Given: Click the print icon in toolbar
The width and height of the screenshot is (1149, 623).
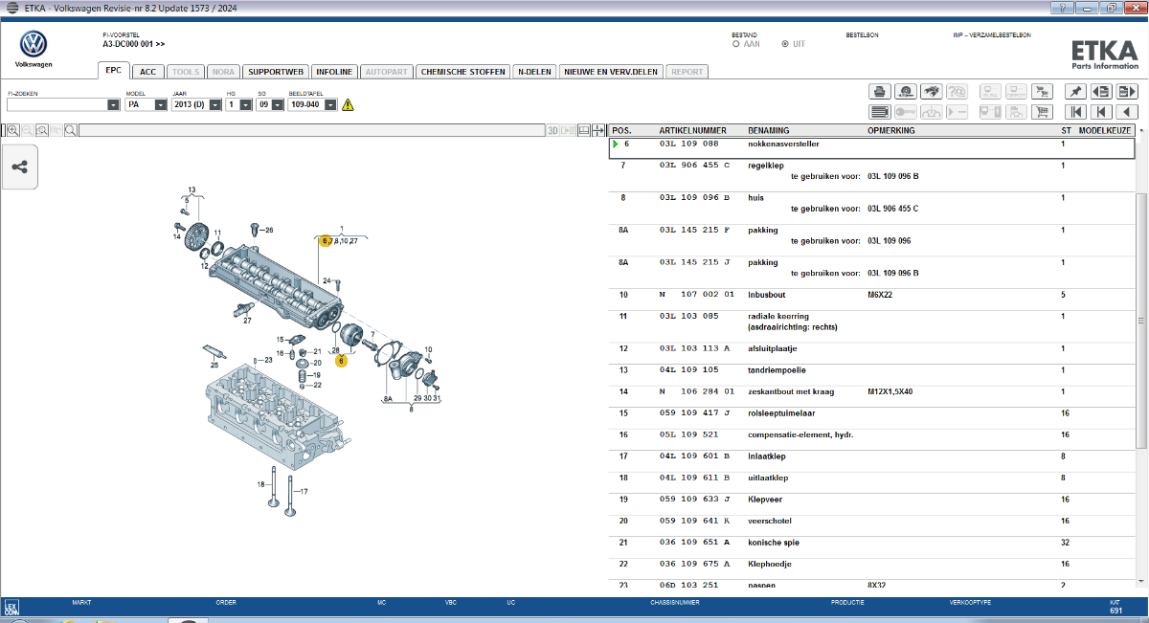Looking at the screenshot, I should pyautogui.click(x=878, y=92).
